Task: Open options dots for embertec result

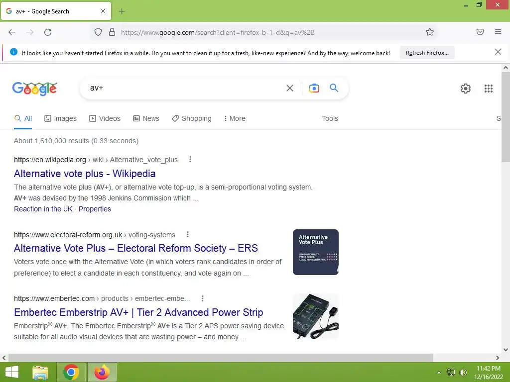Action: [203, 298]
